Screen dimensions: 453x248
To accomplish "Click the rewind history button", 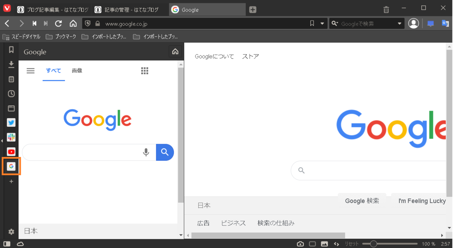I will [x=34, y=23].
